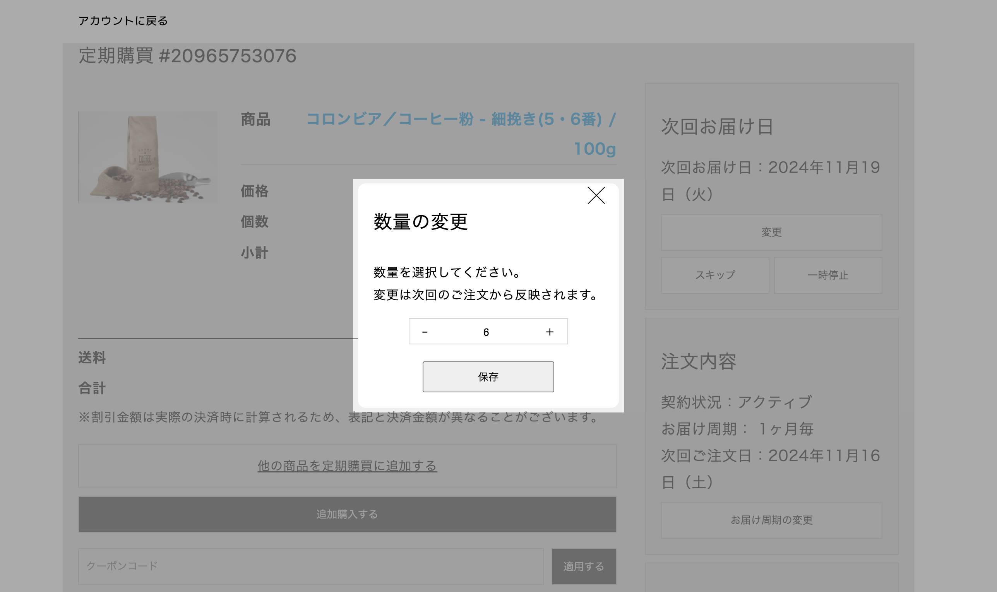
Task: Close the quantity change dialog
Action: coord(596,195)
